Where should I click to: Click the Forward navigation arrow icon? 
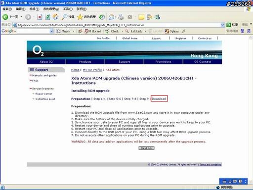[28, 17]
